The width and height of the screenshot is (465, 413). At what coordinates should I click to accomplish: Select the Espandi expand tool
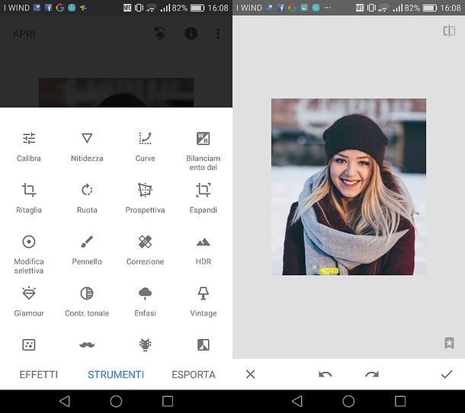[203, 198]
